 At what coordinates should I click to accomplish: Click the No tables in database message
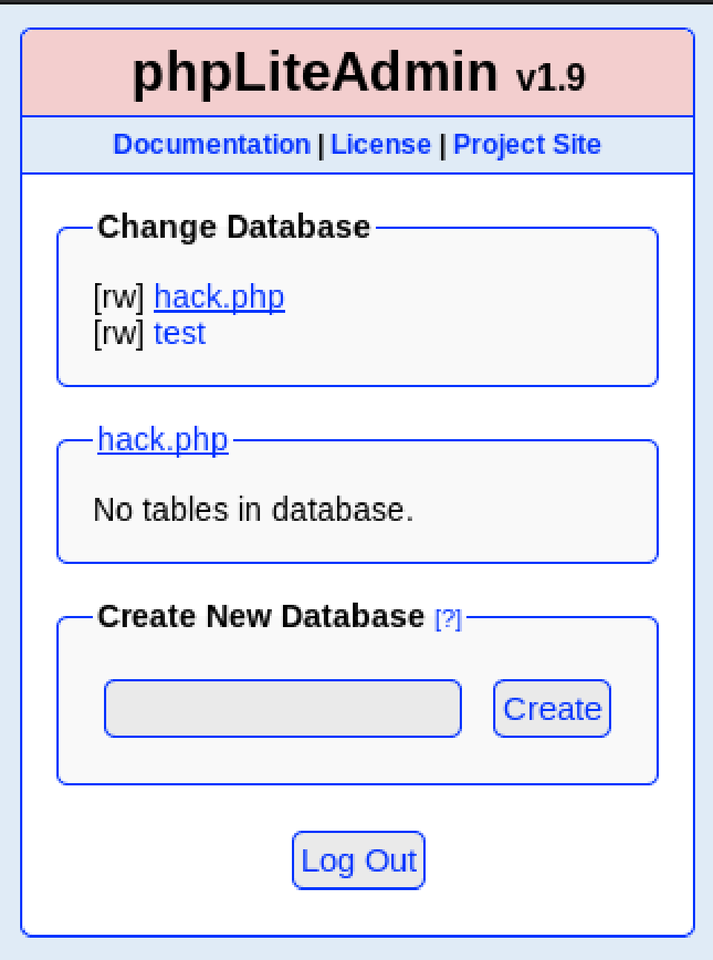[253, 510]
